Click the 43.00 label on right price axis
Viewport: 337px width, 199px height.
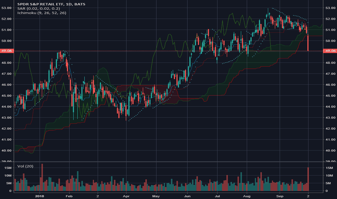coord(330,118)
